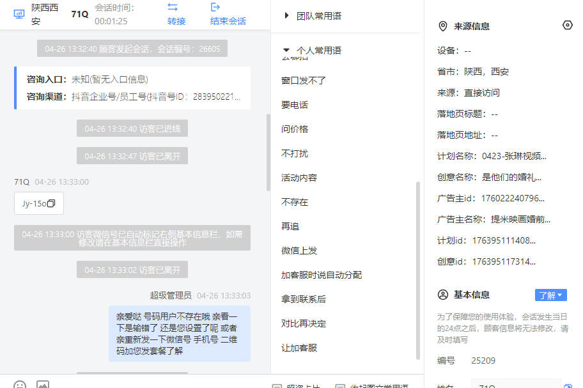Click the 13:33:02 访客已离开 notice
Screen dimensions: 583x388
(x=132, y=270)
